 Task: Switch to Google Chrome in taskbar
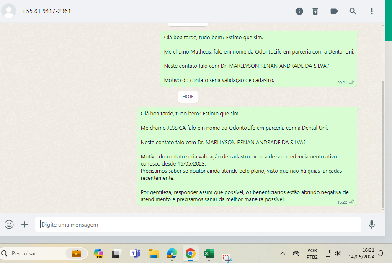(x=191, y=253)
